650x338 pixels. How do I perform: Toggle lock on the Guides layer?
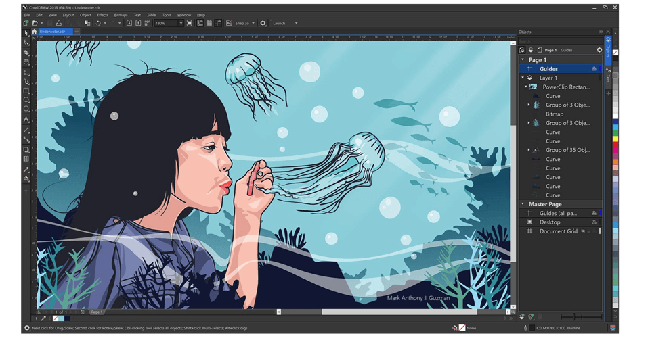pos(594,69)
